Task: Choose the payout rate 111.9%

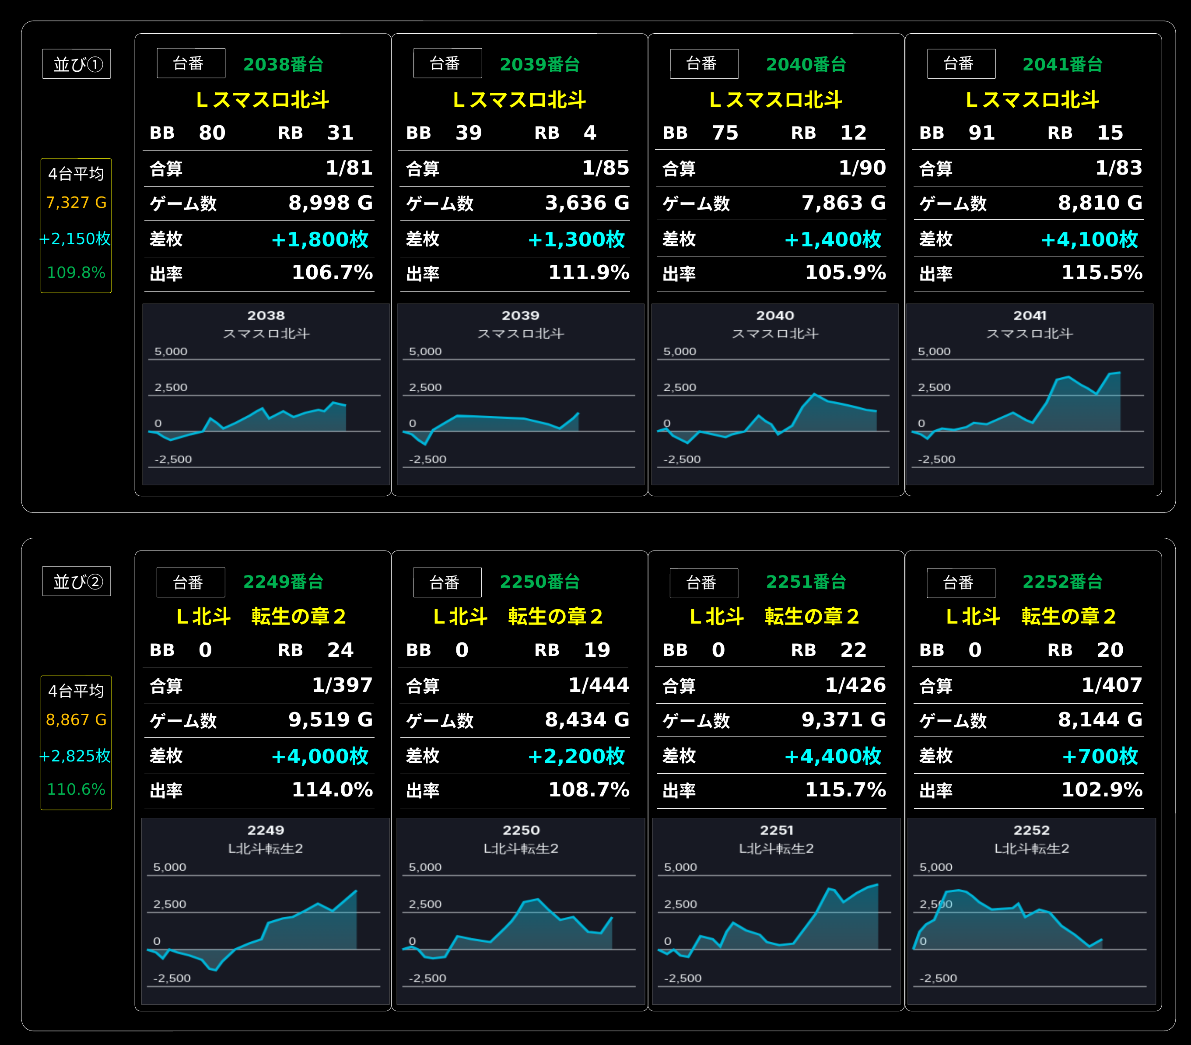Action: tap(589, 273)
